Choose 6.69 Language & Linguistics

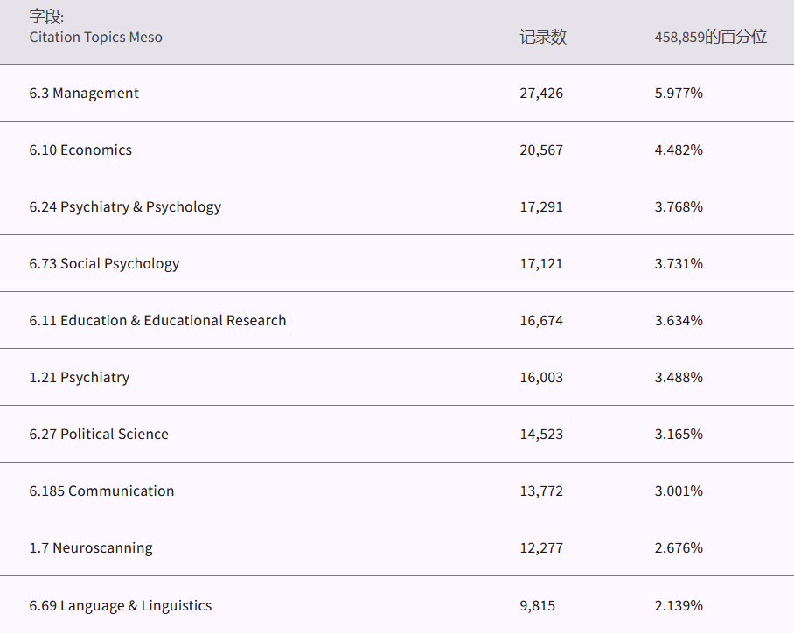(121, 605)
